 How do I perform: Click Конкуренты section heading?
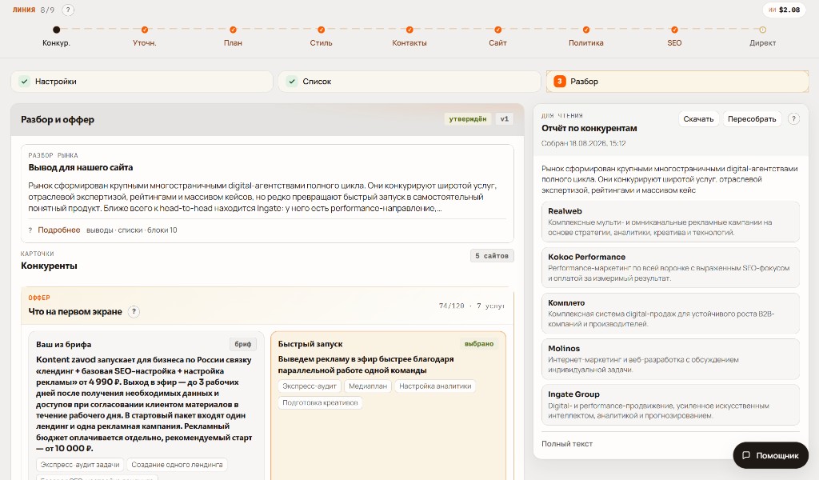coord(49,266)
